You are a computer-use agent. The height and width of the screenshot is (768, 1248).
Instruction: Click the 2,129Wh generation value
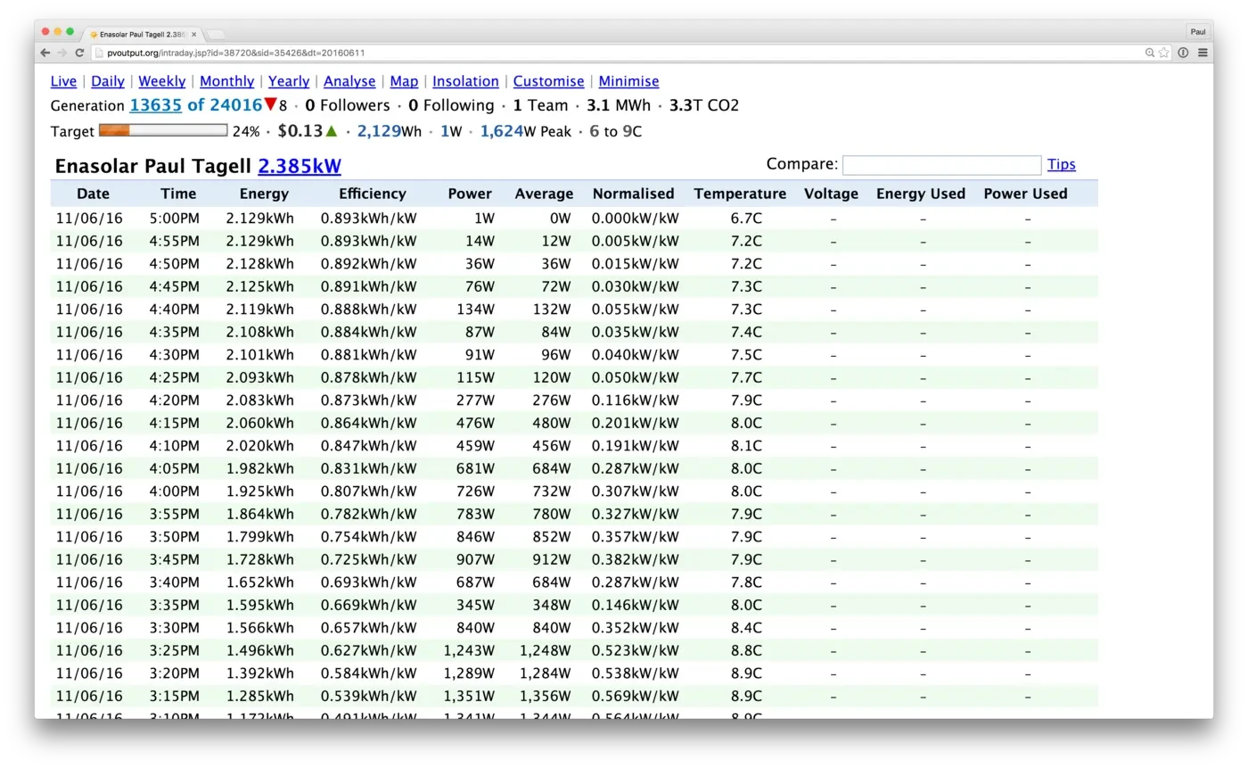[390, 131]
